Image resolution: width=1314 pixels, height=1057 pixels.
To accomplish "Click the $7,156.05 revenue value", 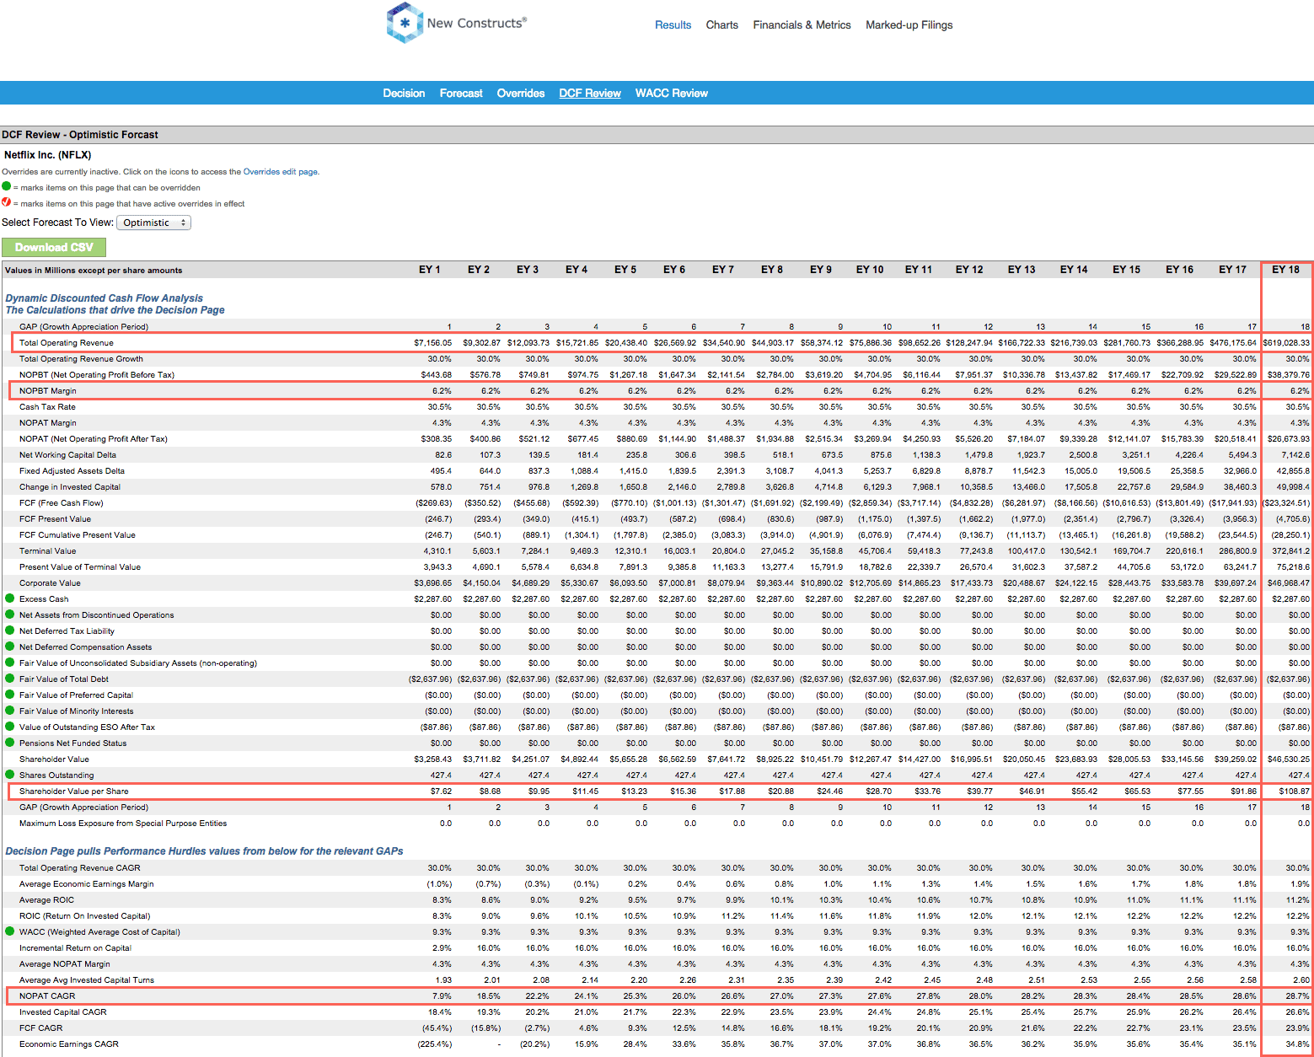I will point(433,343).
